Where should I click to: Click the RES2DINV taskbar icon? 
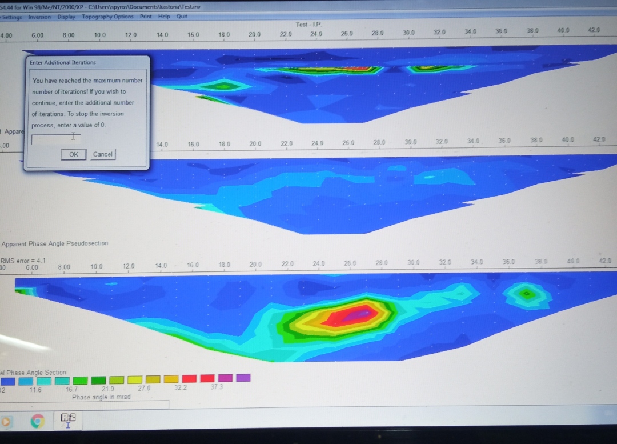(x=67, y=421)
